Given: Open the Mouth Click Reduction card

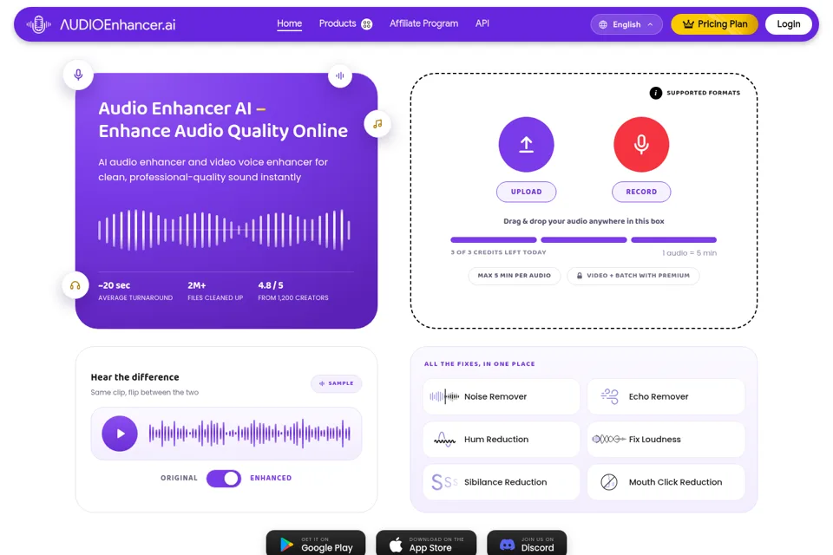Looking at the screenshot, I should tap(666, 482).
